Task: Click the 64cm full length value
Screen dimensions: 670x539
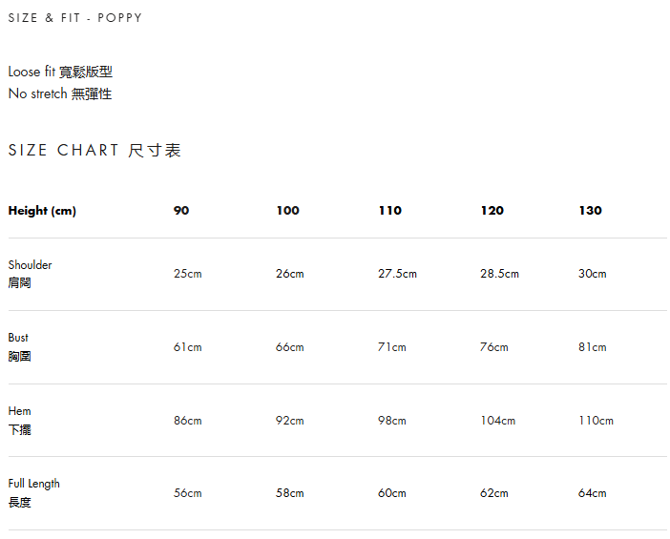Action: pyautogui.click(x=592, y=493)
